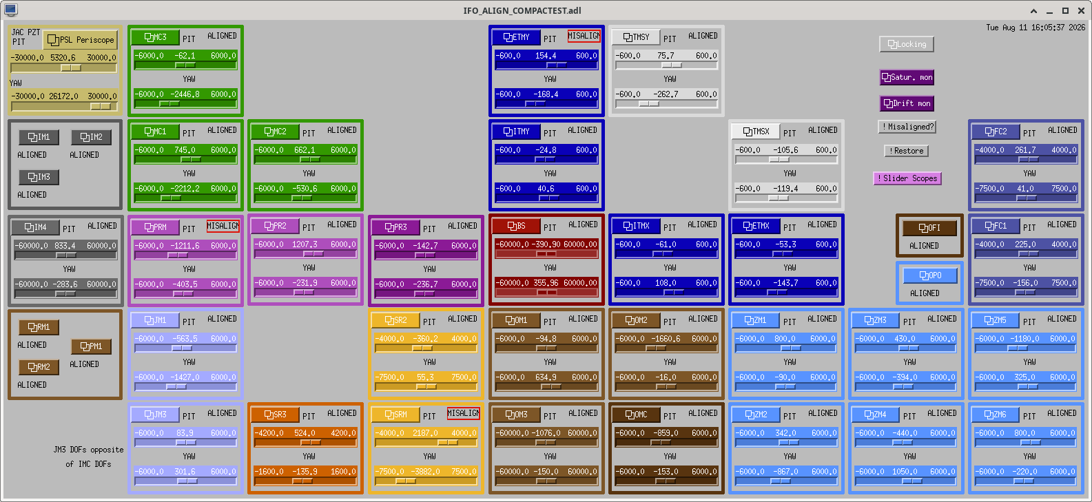Launch the Slider Scopes button
1092x502 pixels.
(x=907, y=178)
